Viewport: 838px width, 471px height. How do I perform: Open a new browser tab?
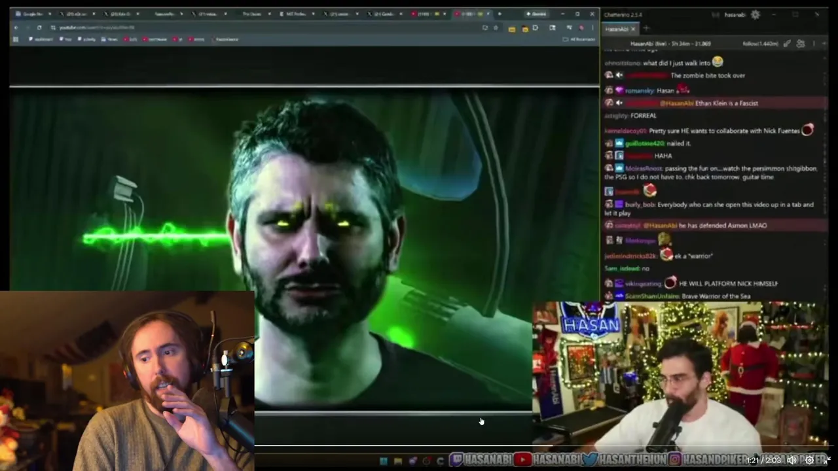coord(500,14)
